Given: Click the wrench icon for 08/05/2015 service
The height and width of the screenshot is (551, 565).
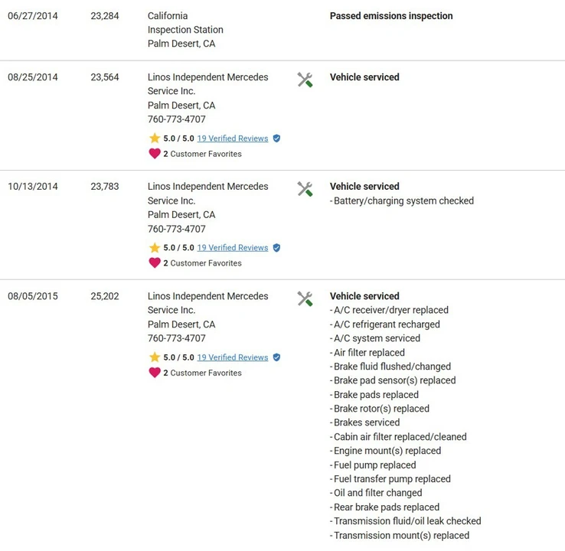Looking at the screenshot, I should pyautogui.click(x=305, y=298).
